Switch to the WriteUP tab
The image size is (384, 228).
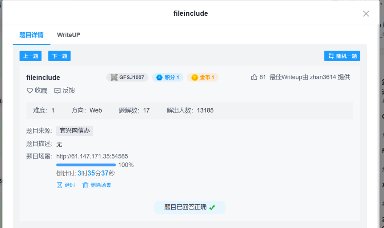tap(69, 35)
